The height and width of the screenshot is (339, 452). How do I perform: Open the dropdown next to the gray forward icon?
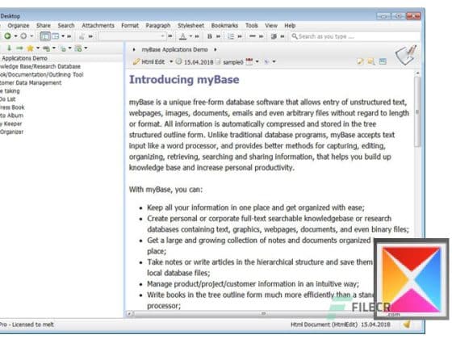pos(31,36)
